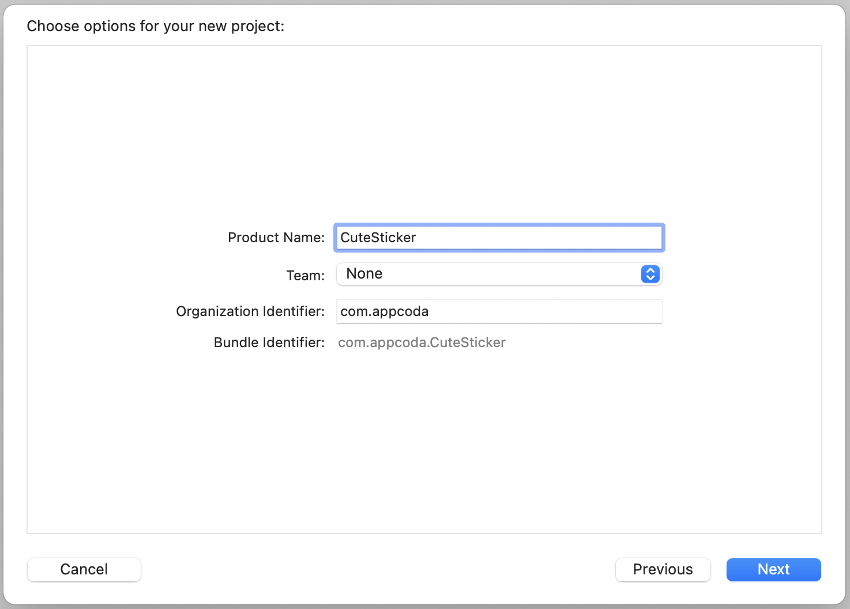Select the "None" value in Team popup
Image resolution: width=850 pixels, height=609 pixels.
click(364, 274)
